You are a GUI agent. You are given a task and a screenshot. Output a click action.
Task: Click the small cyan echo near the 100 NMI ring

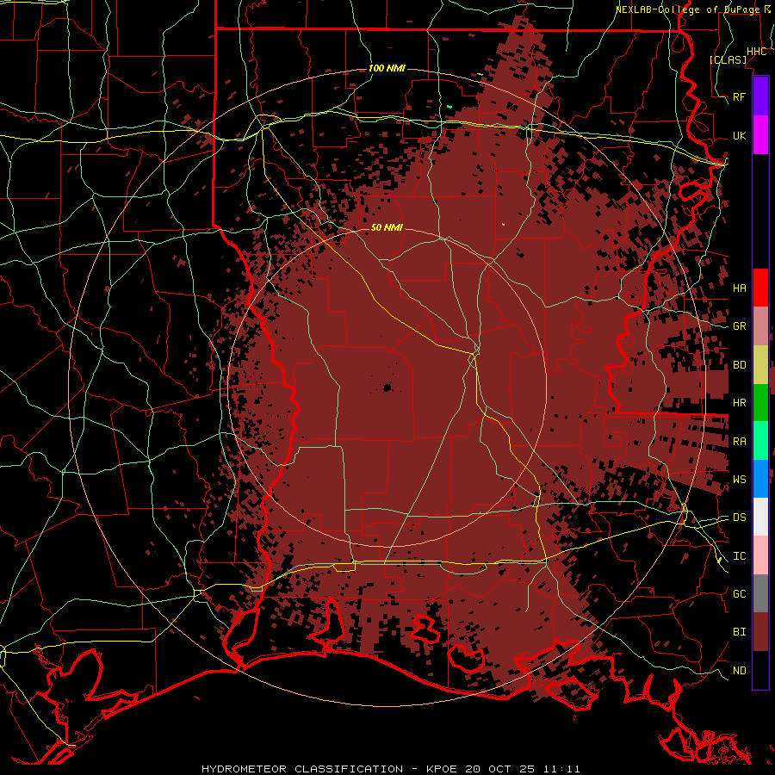click(449, 106)
